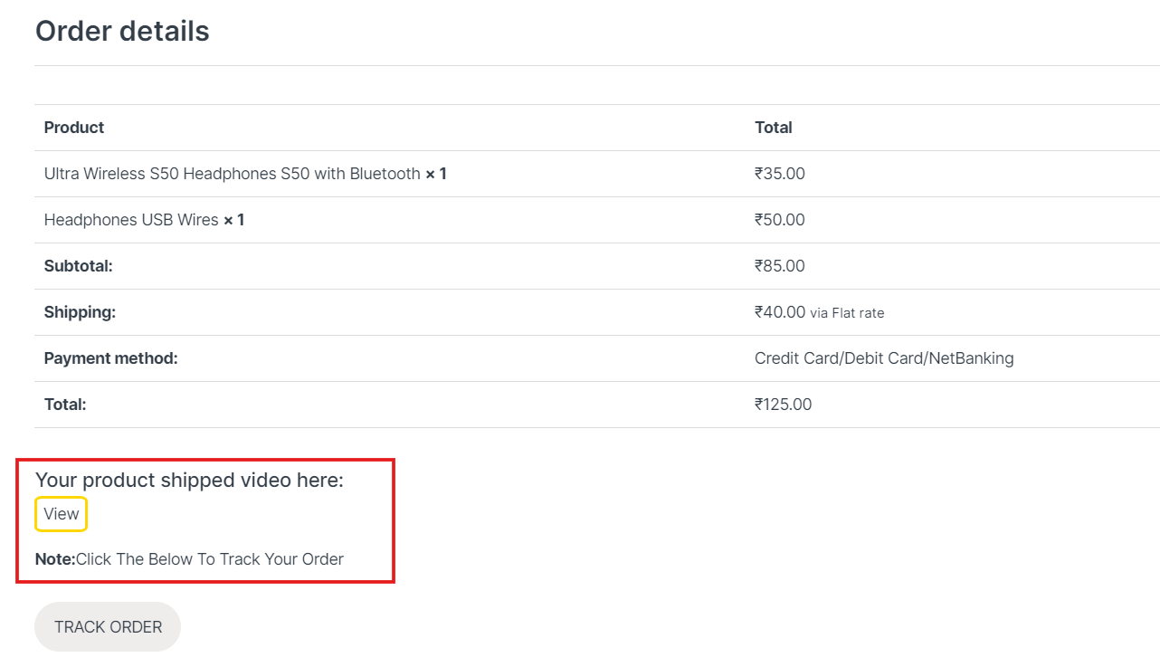
Task: Select the Product column header
Action: 74,128
